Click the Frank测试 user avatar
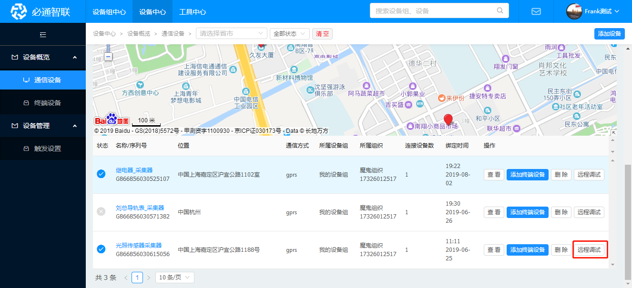Image resolution: width=632 pixels, height=288 pixels. (x=574, y=11)
